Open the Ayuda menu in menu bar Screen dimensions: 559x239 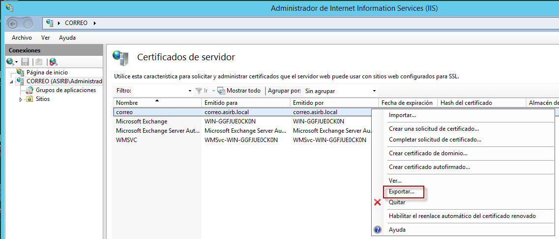point(67,38)
